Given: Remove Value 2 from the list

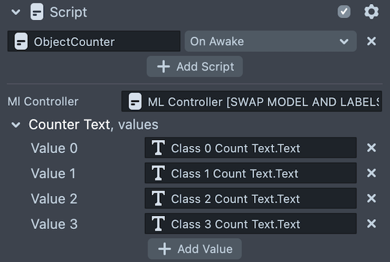Looking at the screenshot, I should click(372, 198).
